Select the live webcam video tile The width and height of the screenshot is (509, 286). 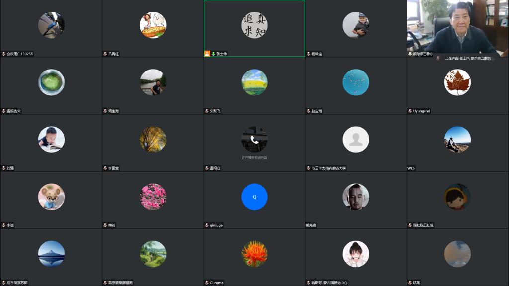click(457, 27)
